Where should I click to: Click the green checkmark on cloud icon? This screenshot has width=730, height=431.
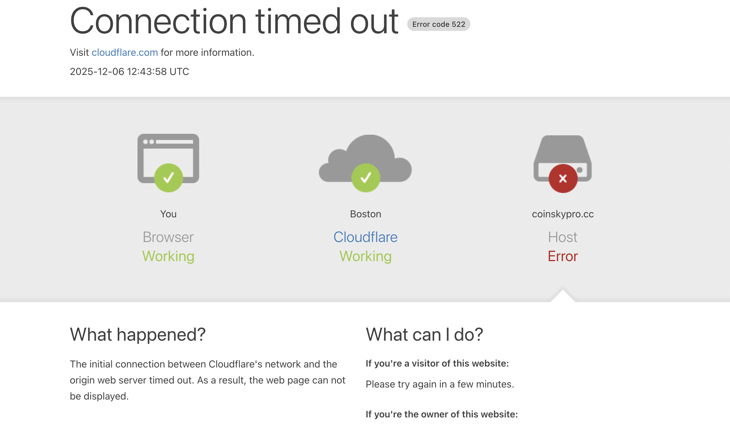(x=366, y=178)
